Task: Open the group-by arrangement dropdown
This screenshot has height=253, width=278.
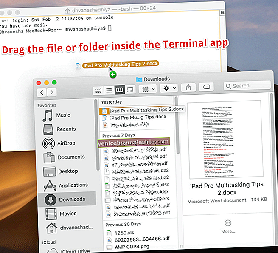Action: (148, 89)
